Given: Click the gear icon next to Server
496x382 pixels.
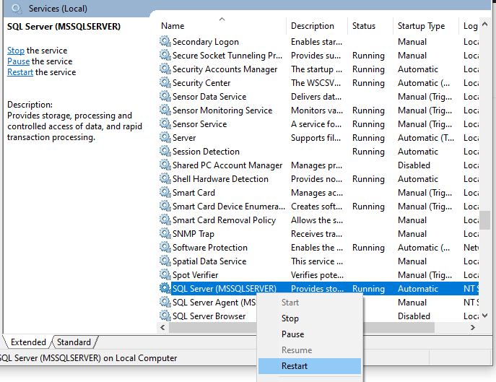Looking at the screenshot, I should [165, 137].
